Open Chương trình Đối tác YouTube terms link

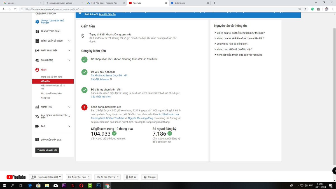[x=135, y=116]
